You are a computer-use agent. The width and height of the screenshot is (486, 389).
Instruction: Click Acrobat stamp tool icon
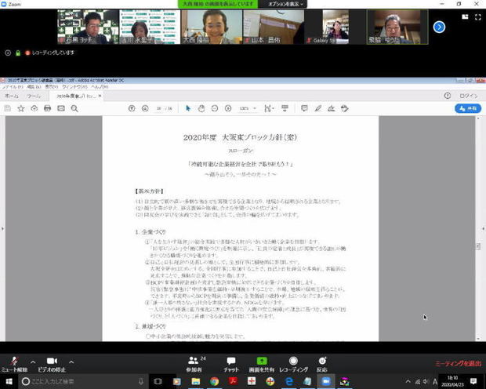(x=345, y=108)
